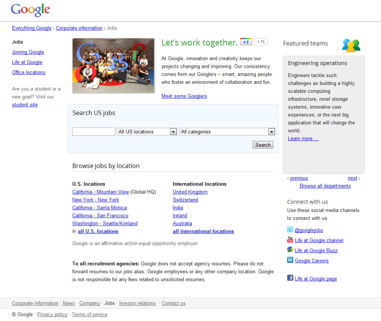Click the Engineering operations heading
381x321 pixels.
tap(317, 63)
